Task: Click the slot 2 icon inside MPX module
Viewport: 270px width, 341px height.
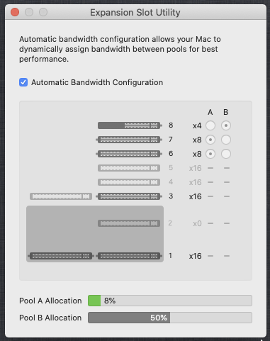Action: point(129,223)
